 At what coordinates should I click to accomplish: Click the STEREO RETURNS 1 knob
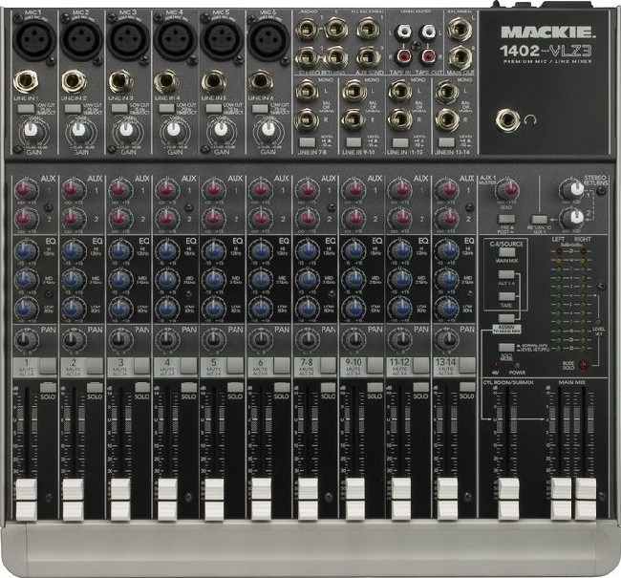click(571, 189)
